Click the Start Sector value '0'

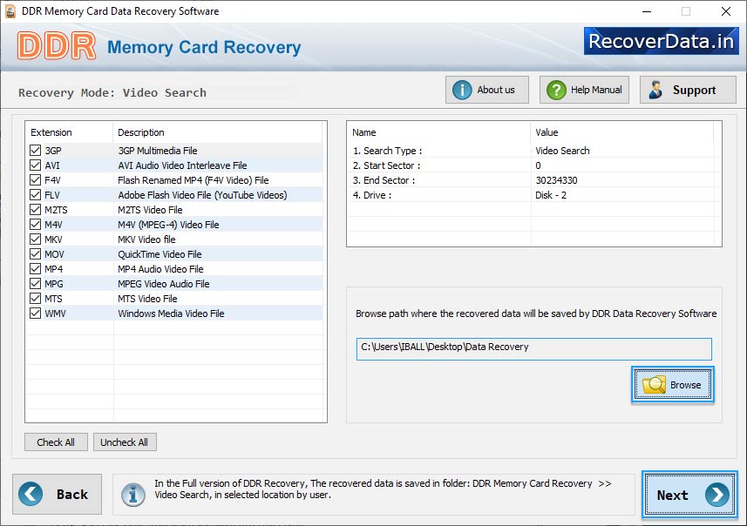(x=538, y=165)
